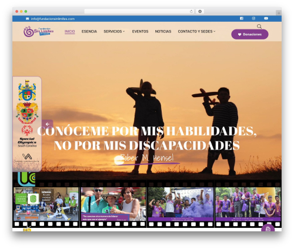The height and width of the screenshot is (249, 294).
Task: Click the Special Olympics South Carolina logo
Action: click(27, 137)
